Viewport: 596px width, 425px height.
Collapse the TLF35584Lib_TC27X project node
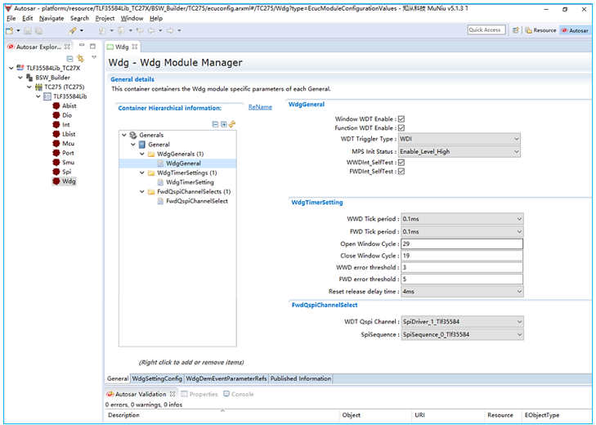pos(11,68)
